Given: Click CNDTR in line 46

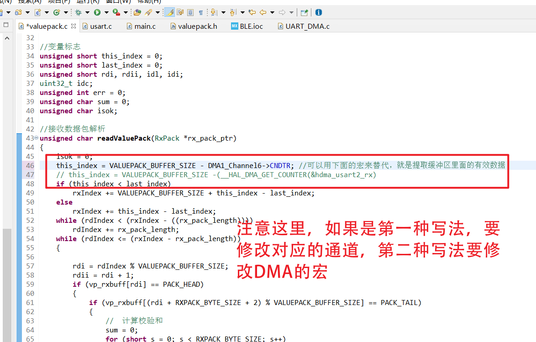Looking at the screenshot, I should pos(280,166).
